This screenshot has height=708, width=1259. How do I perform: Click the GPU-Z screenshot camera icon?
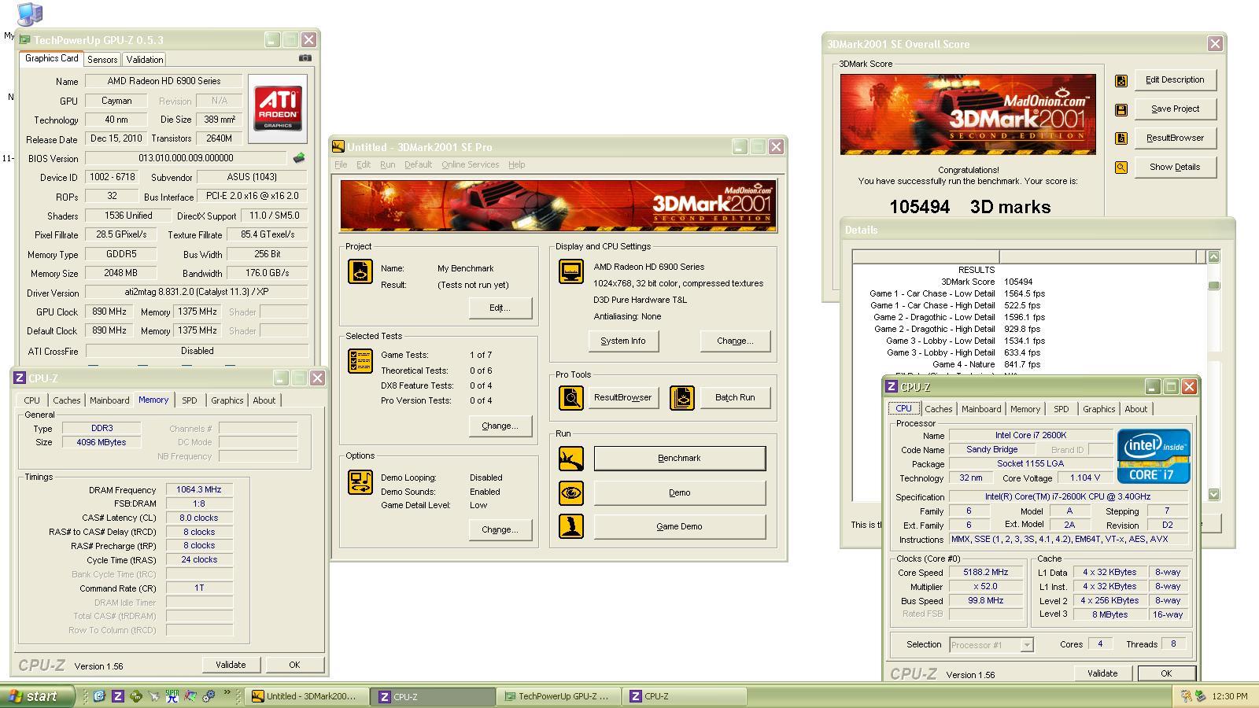pos(305,57)
